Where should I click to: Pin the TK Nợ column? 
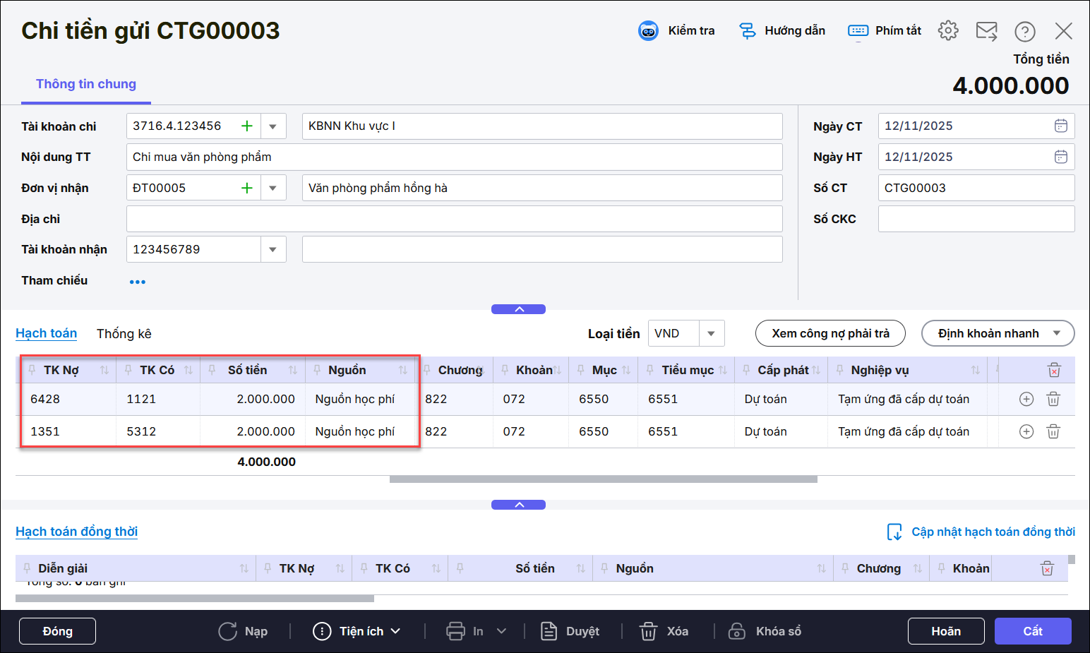(32, 370)
